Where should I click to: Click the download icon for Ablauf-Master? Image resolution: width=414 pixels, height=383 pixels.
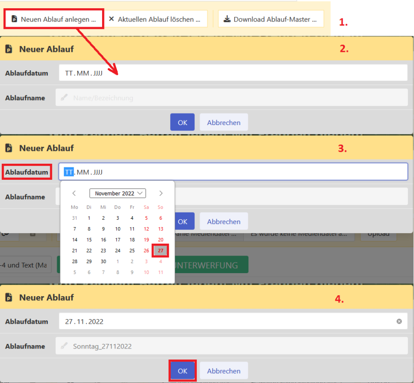[227, 19]
